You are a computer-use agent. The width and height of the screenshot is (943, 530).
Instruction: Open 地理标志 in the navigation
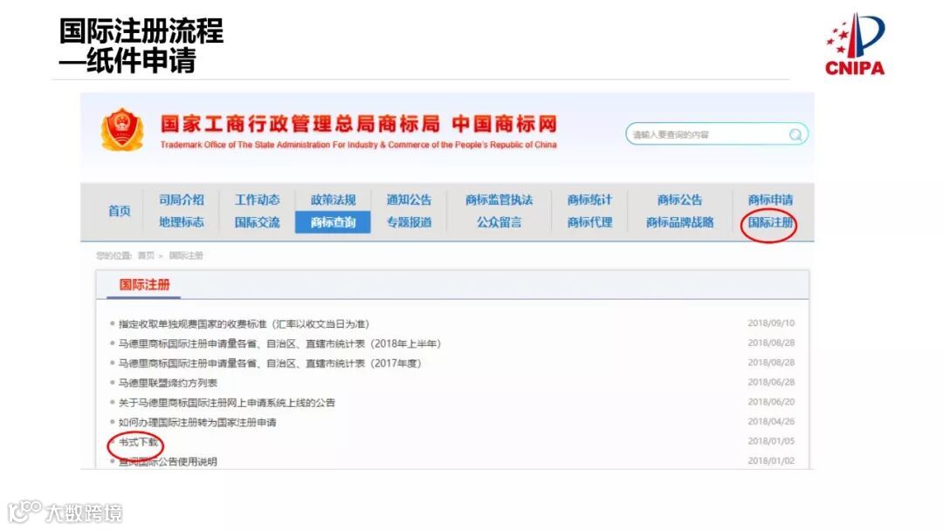click(x=181, y=222)
